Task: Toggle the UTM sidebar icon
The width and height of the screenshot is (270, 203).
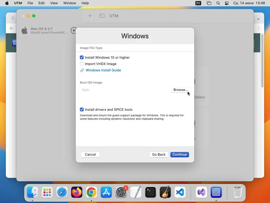Action: (x=102, y=16)
